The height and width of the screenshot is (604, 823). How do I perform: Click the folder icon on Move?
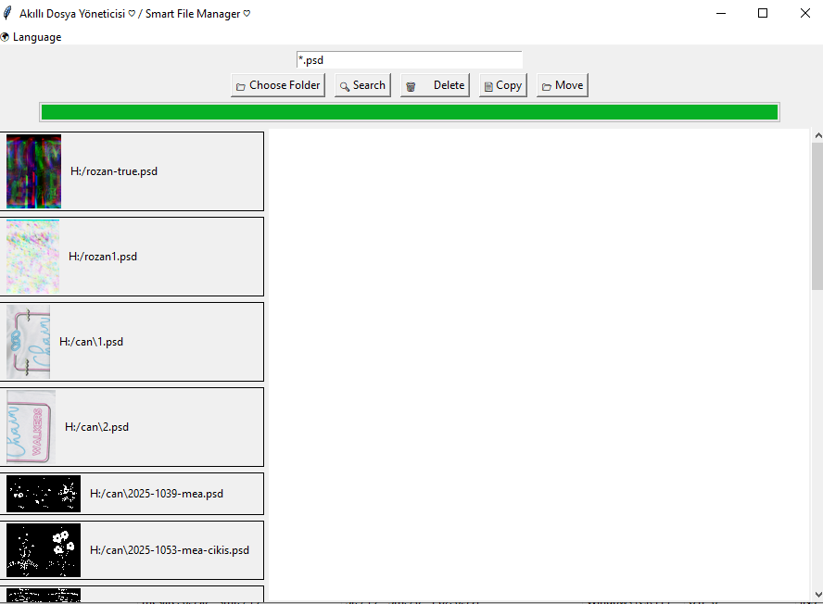[x=547, y=86]
